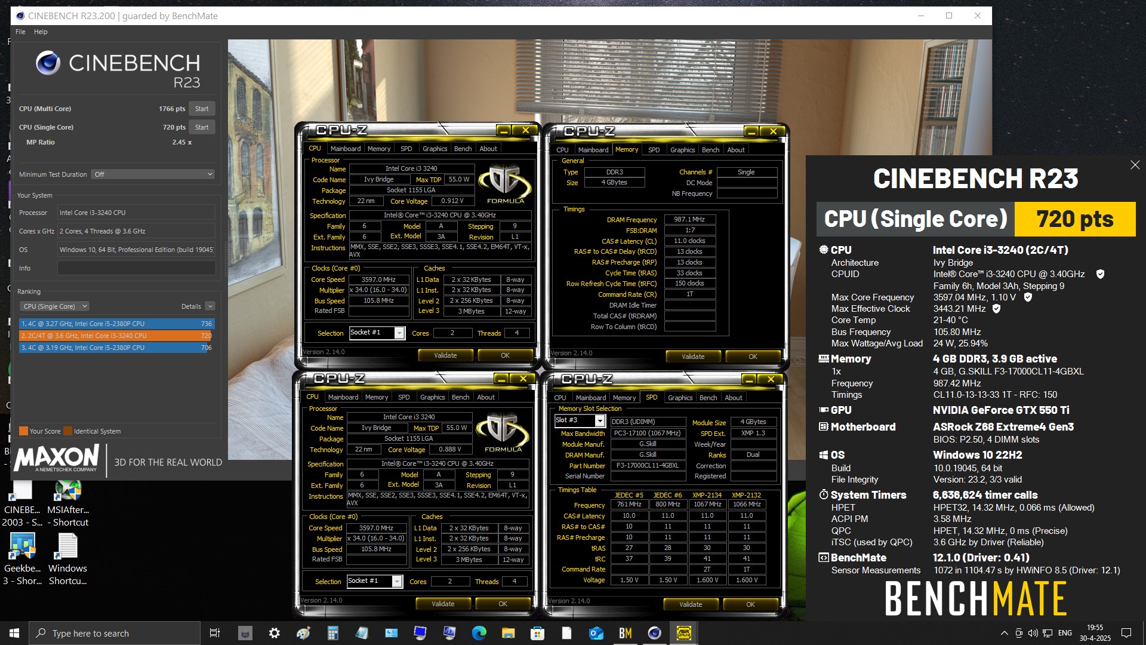Open Graphics tab in top-right CPU-Z
The height and width of the screenshot is (645, 1146).
point(682,150)
